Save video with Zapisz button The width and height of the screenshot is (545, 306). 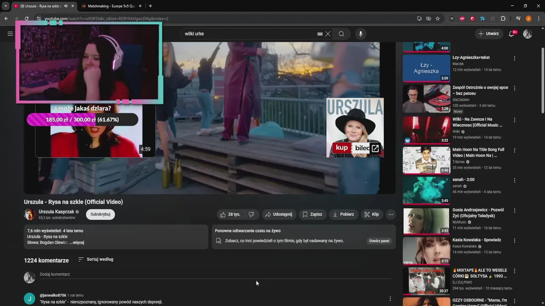tap(313, 214)
